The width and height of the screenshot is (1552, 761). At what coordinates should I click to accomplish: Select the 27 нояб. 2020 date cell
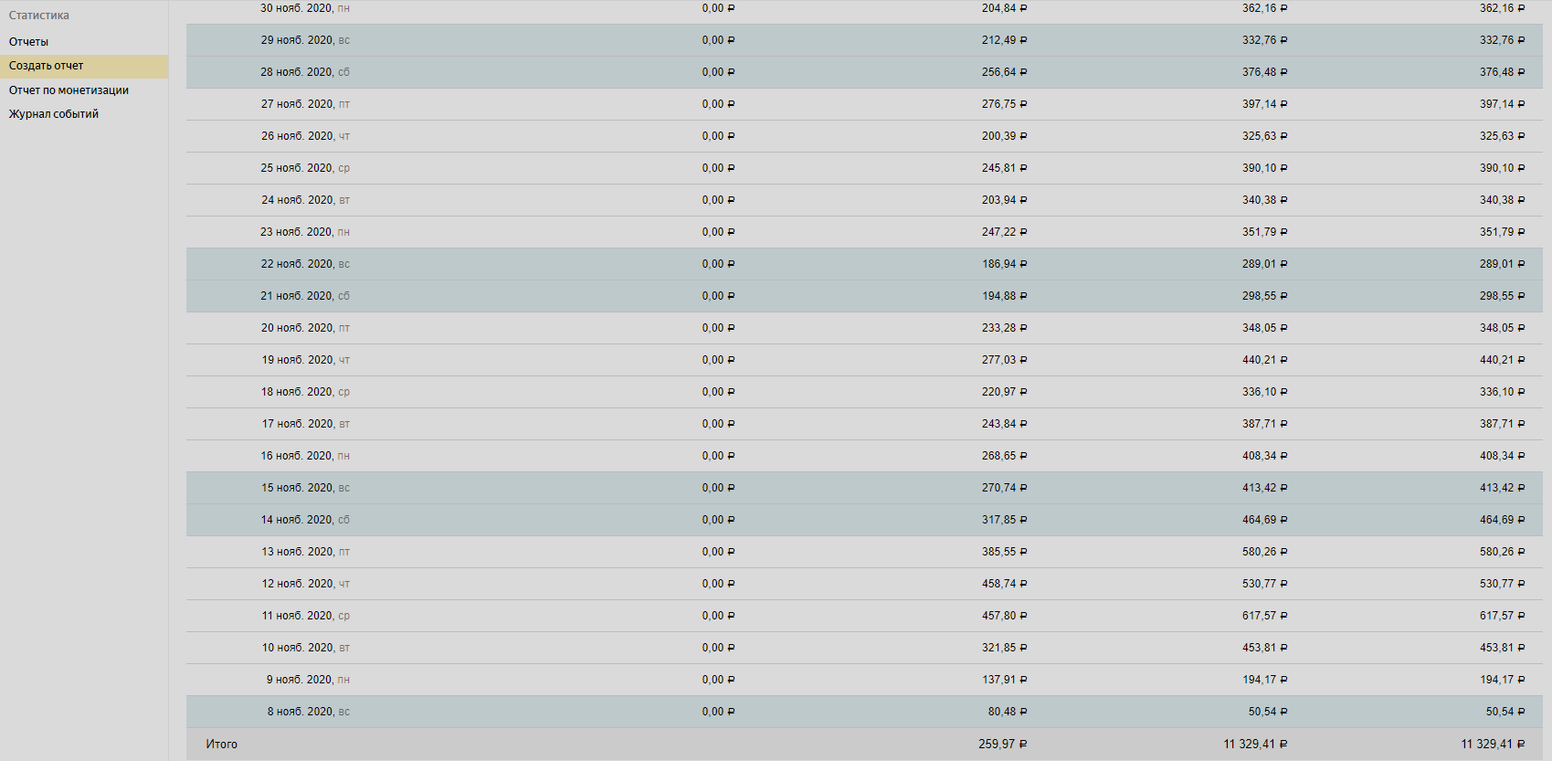coord(305,104)
